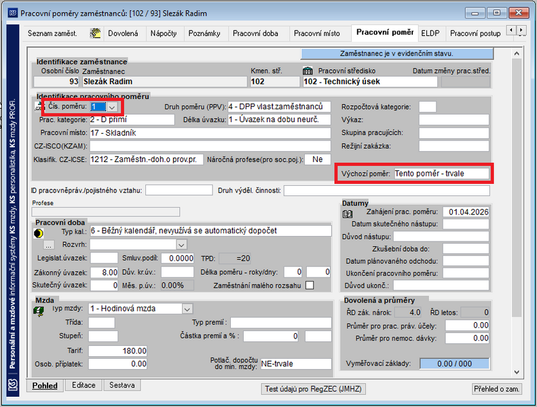Switch to Pracovní postup tab

point(475,33)
